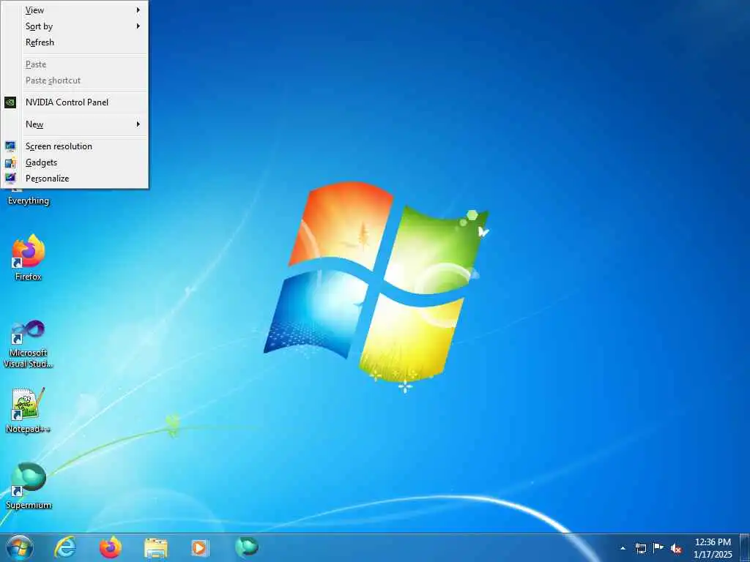Image resolution: width=750 pixels, height=562 pixels.
Task: Launch Internet Explorer from the taskbar
Action: coord(65,547)
